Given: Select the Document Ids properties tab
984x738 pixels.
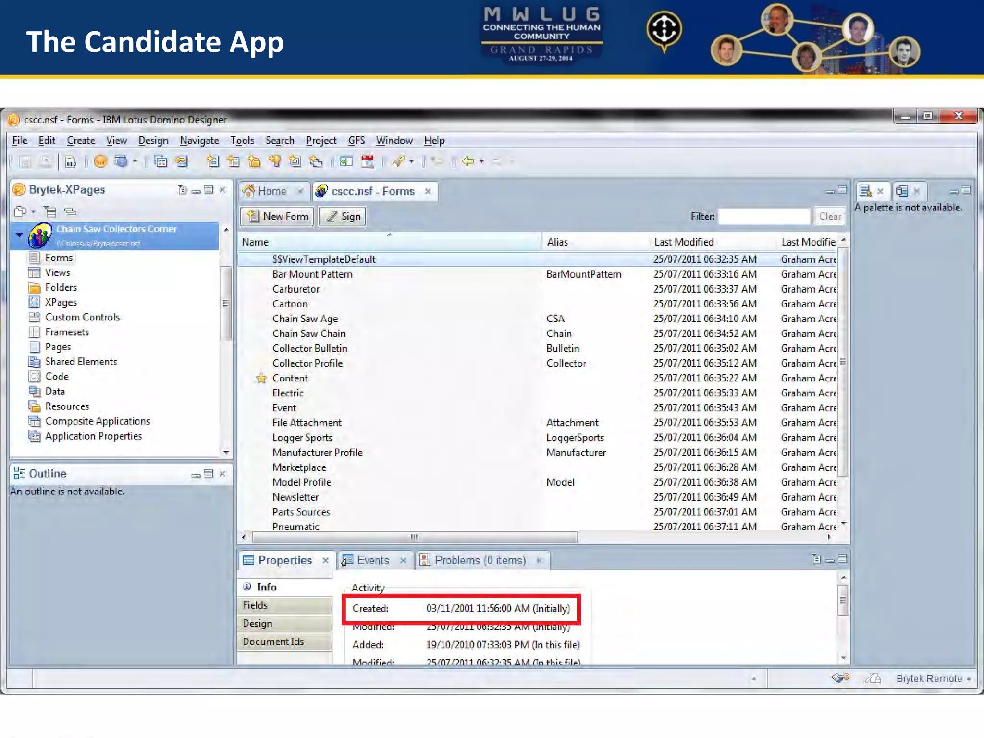Looking at the screenshot, I should pos(284,642).
